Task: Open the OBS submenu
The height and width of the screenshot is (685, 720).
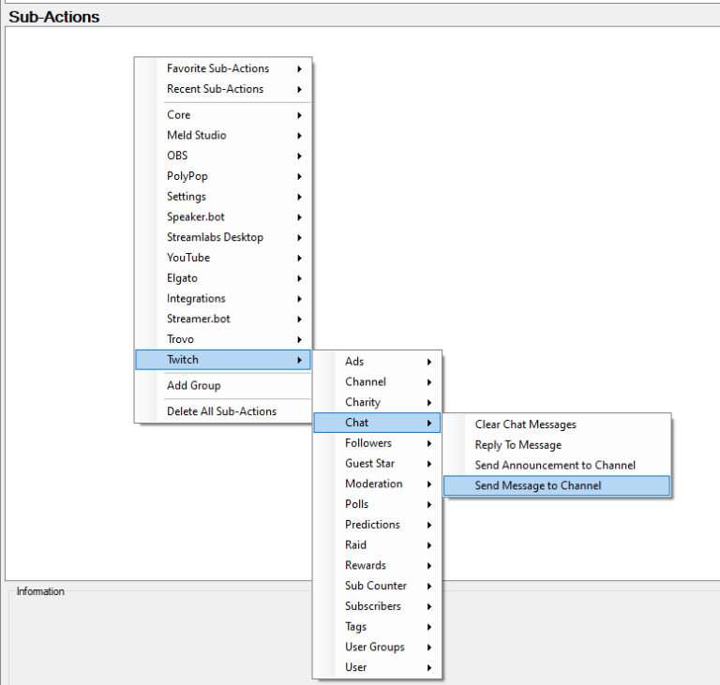Action: pos(177,156)
